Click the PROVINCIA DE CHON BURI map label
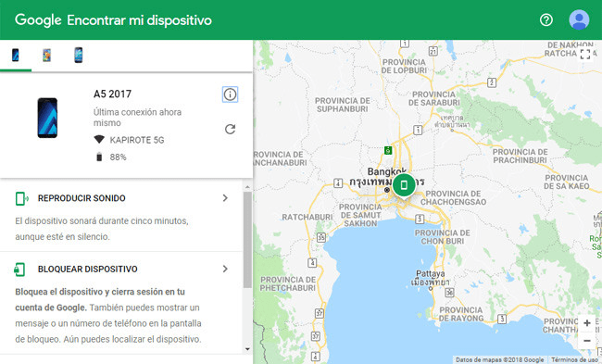 pyautogui.click(x=443, y=237)
